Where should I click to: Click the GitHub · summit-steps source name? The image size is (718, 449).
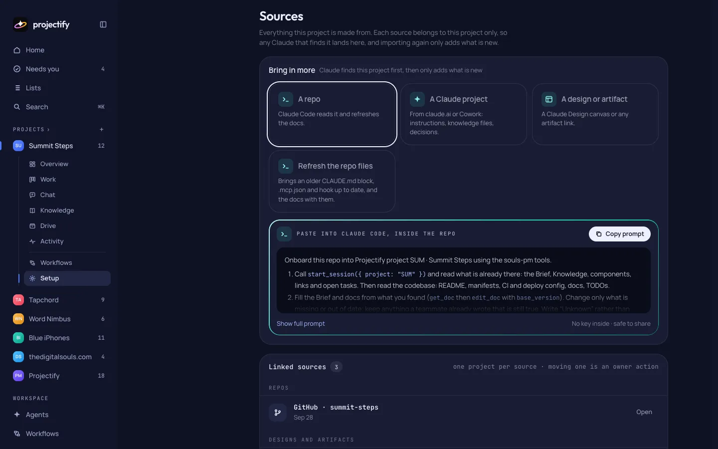336,408
